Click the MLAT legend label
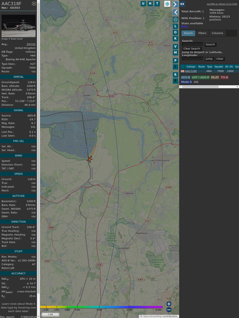 point(215,77)
